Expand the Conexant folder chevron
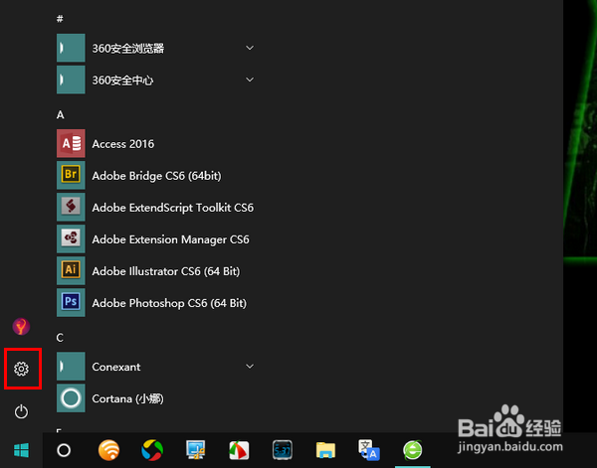 [250, 367]
